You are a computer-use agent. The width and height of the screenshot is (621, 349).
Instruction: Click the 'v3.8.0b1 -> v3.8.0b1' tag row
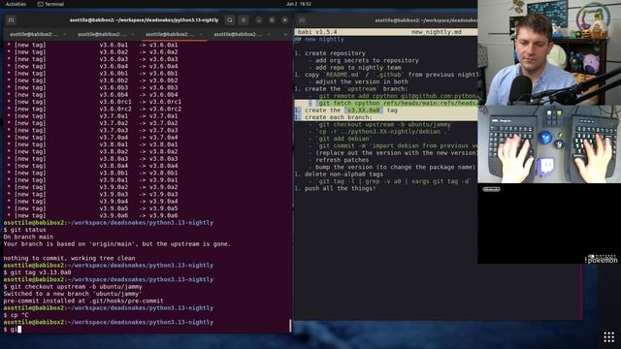point(92,173)
